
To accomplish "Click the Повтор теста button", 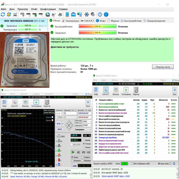I will click(x=163, y=67).
